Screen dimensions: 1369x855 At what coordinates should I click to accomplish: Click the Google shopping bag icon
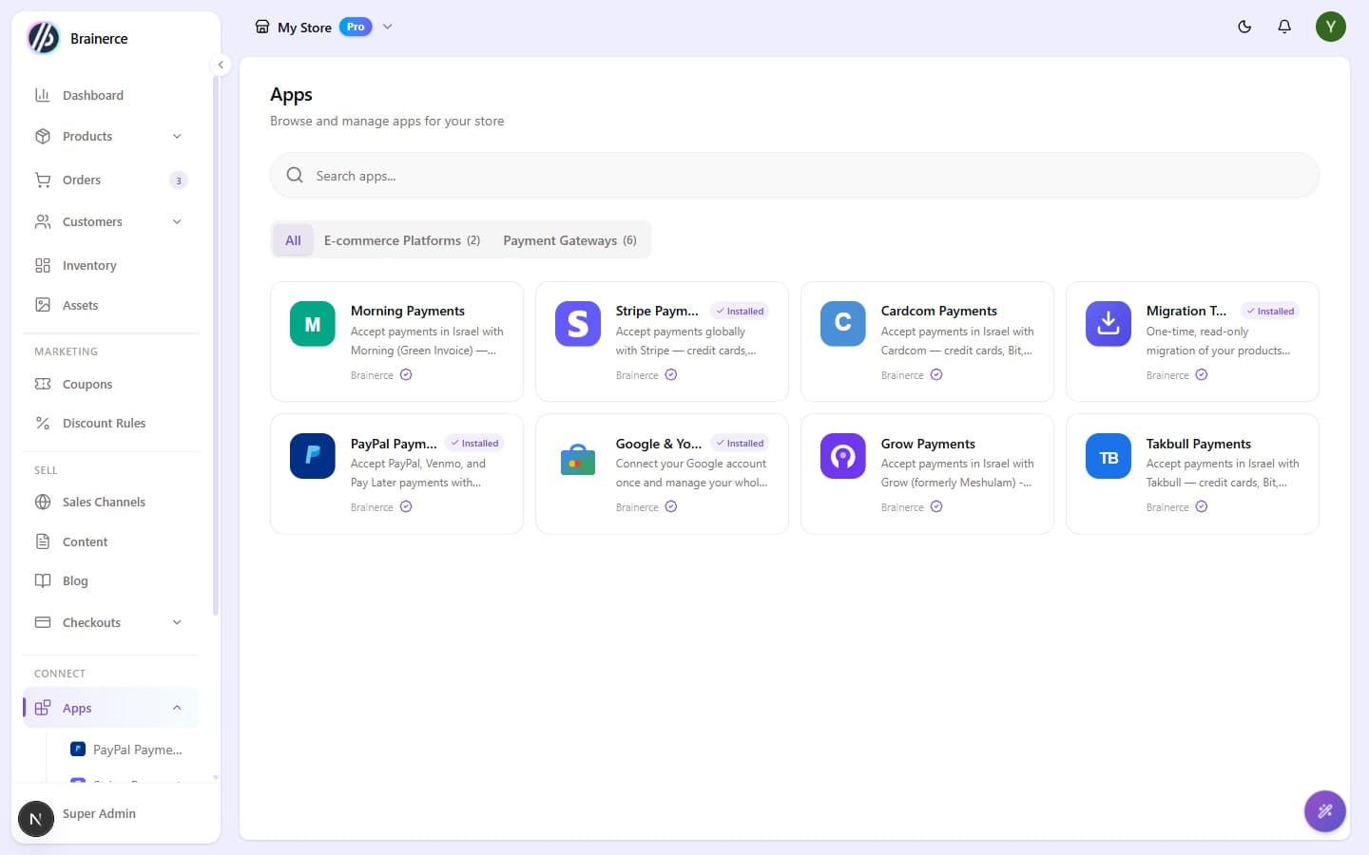[x=578, y=460]
